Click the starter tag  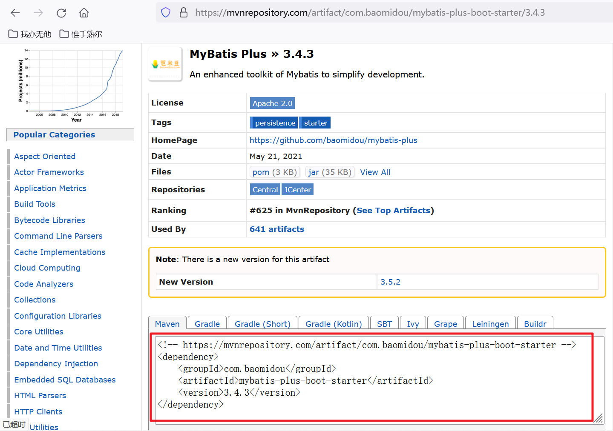[315, 123]
